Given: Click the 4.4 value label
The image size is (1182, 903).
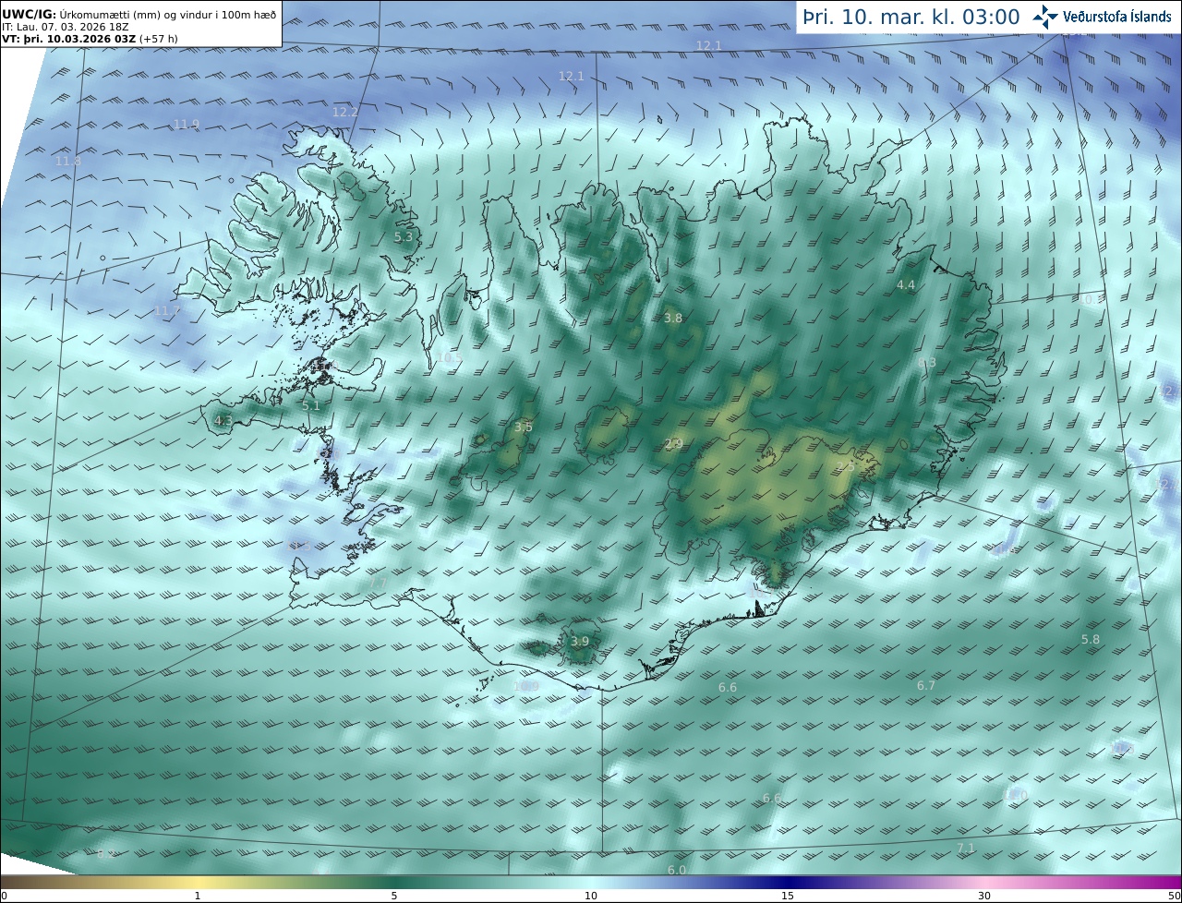Looking at the screenshot, I should click(906, 285).
